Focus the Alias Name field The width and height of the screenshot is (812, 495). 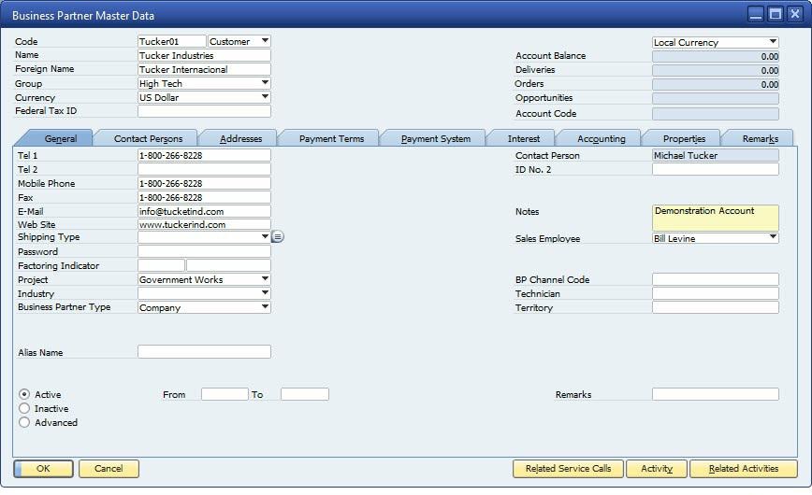(x=204, y=352)
